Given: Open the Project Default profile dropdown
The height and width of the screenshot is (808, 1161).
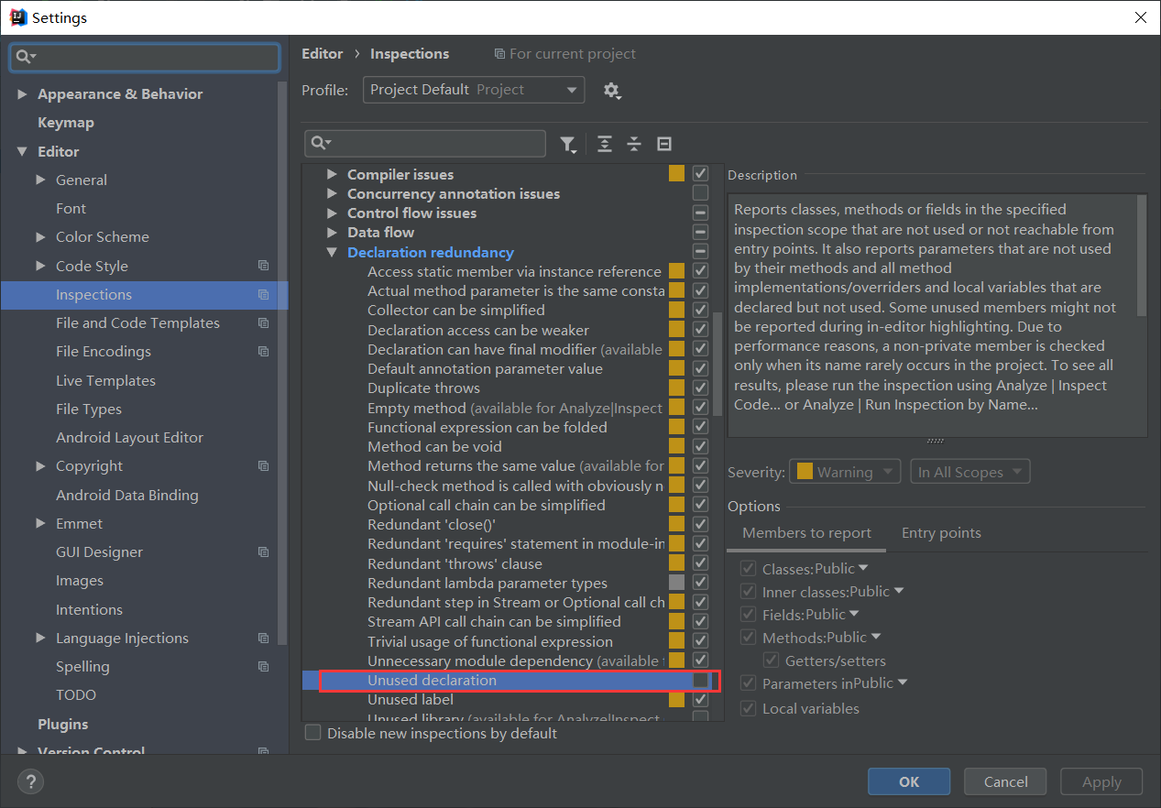Looking at the screenshot, I should [x=473, y=90].
